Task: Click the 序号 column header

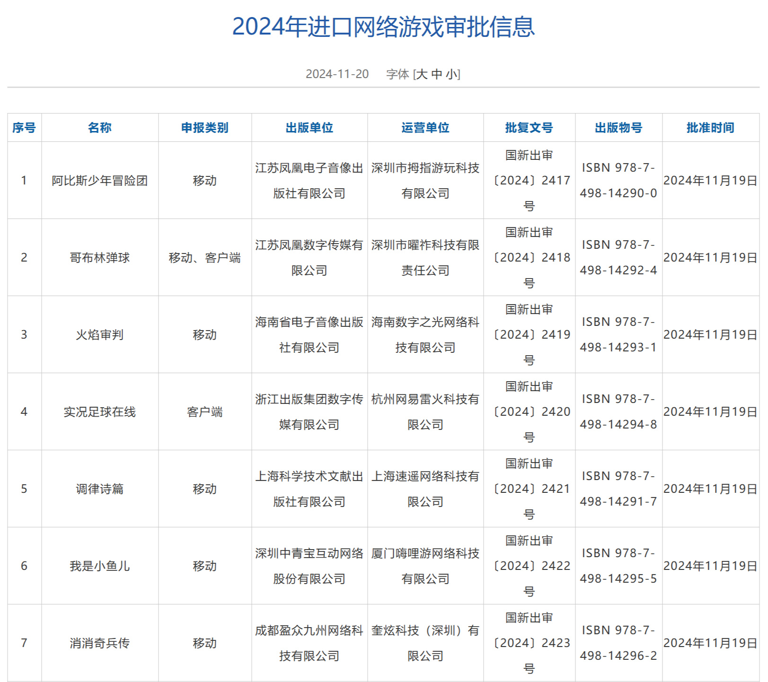Action: pyautogui.click(x=24, y=128)
